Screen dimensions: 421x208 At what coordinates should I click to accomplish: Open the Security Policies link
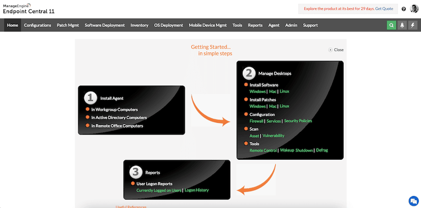click(x=298, y=121)
